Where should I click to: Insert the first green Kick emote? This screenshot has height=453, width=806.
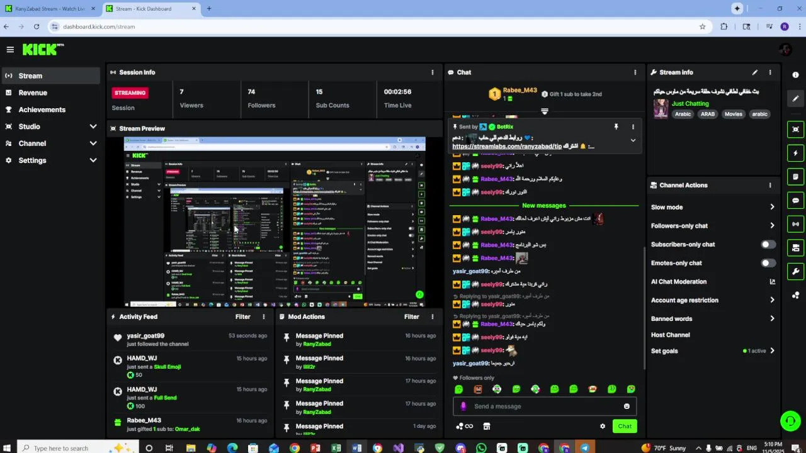click(459, 389)
